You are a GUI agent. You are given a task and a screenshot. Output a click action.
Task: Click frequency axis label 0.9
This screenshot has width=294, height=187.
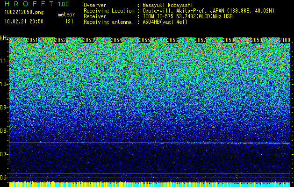(x=4, y=108)
